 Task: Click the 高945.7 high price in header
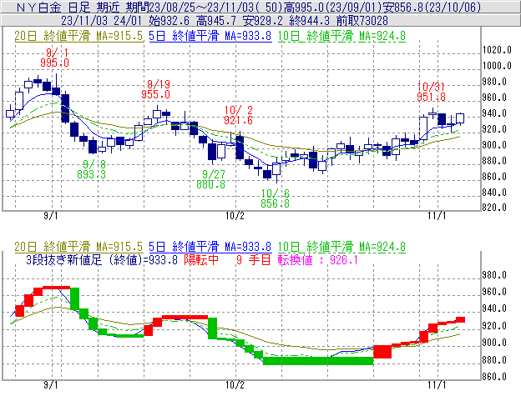pyautogui.click(x=216, y=21)
